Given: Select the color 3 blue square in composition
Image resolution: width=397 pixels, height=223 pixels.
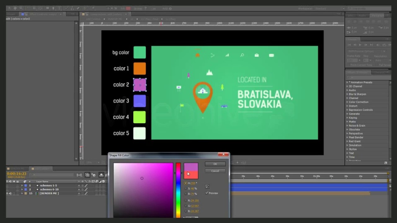Looking at the screenshot, I should [x=140, y=101].
